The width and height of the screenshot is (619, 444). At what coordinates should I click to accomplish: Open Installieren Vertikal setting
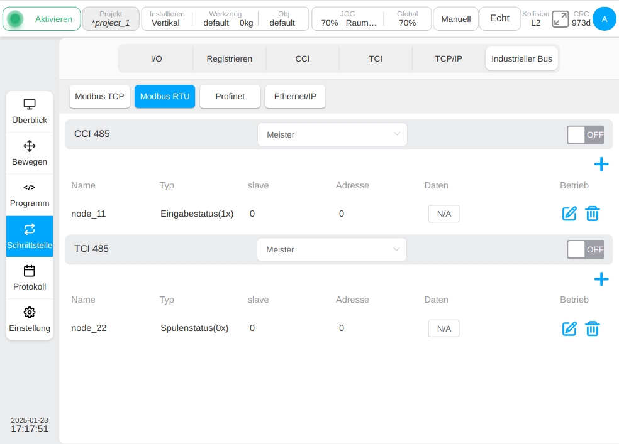click(167, 18)
